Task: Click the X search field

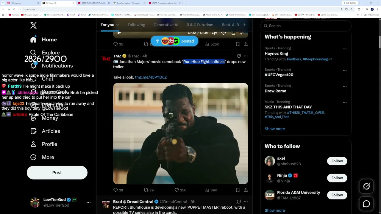Action: click(306, 26)
